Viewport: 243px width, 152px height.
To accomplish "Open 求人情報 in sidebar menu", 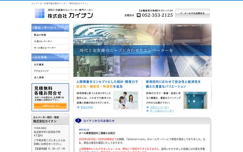I will pyautogui.click(x=50, y=78).
